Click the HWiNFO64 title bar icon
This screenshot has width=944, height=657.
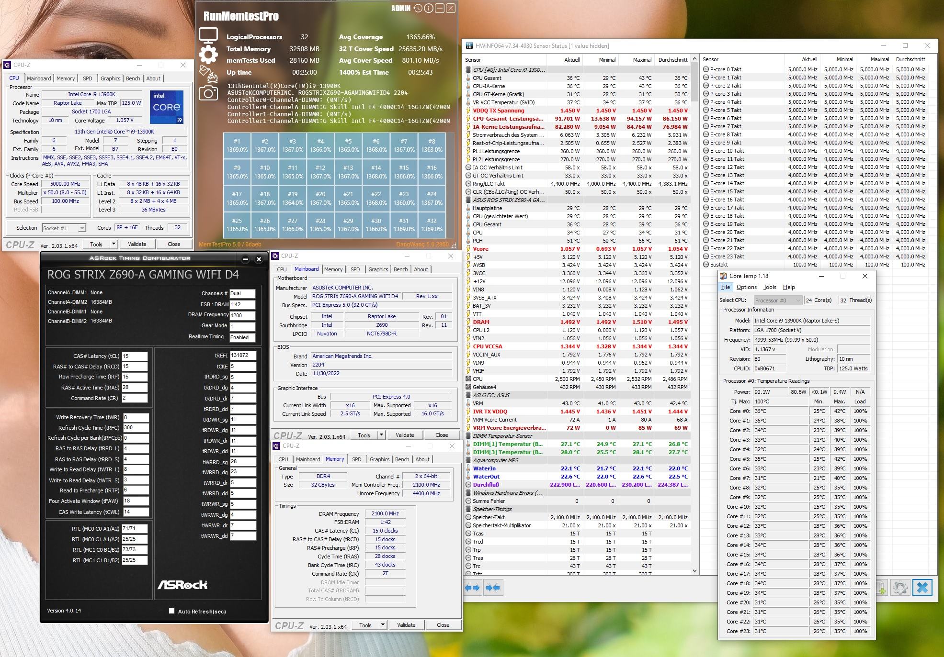[468, 46]
